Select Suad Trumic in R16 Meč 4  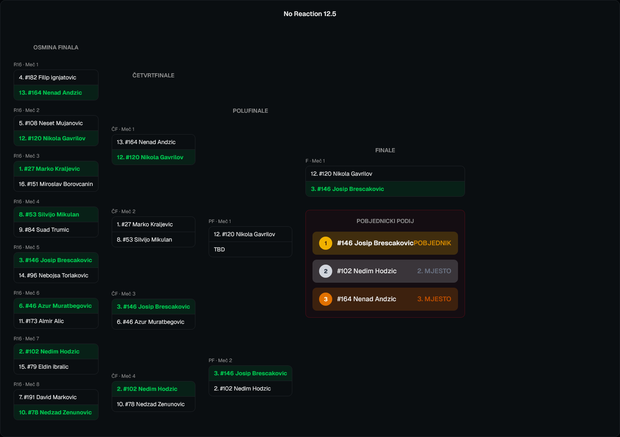(x=56, y=230)
